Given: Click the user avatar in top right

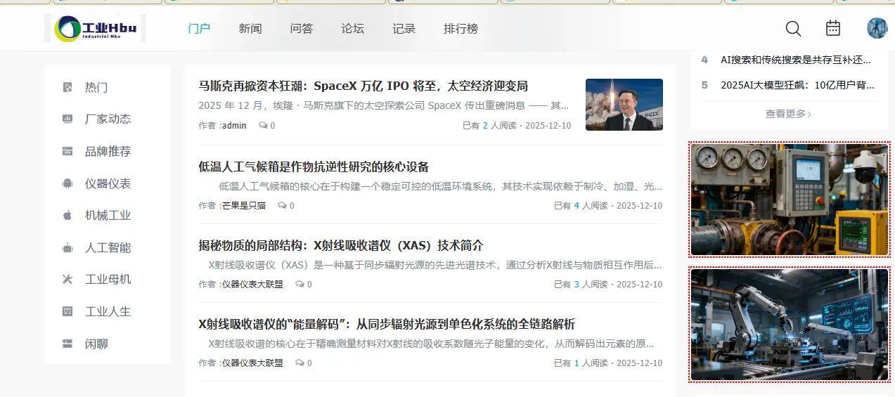Looking at the screenshot, I should pos(877,28).
